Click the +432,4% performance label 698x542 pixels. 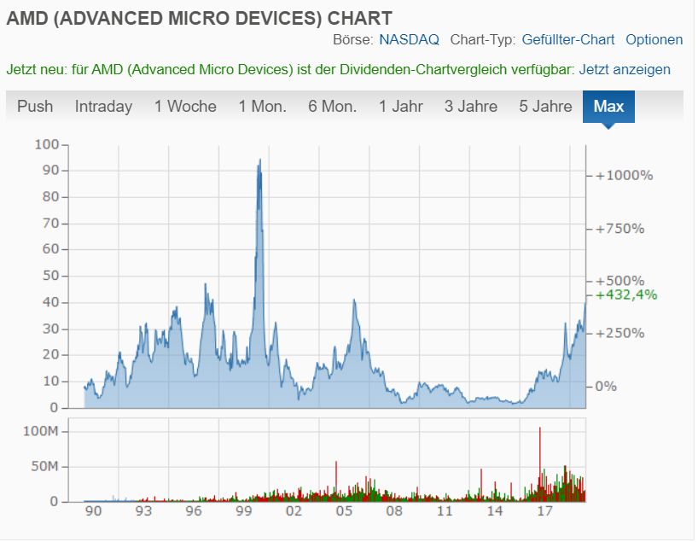pyautogui.click(x=625, y=294)
